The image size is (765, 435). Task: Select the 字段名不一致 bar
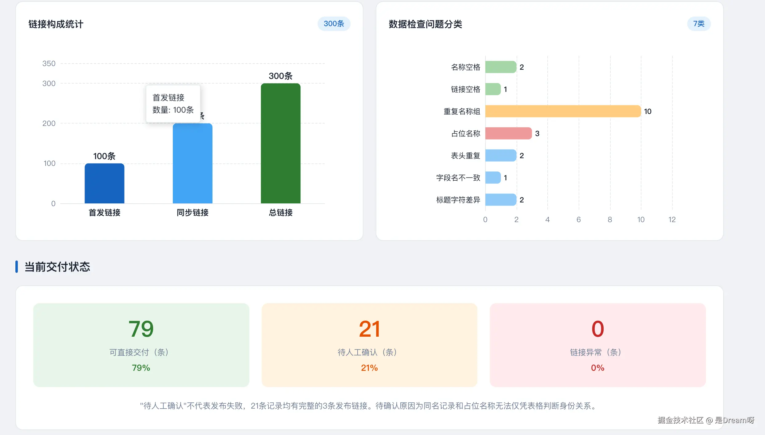[x=493, y=178]
